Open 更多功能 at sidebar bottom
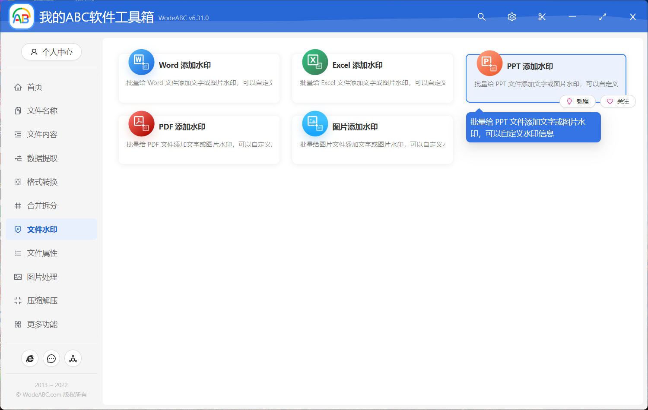This screenshot has height=410, width=648. pyautogui.click(x=42, y=324)
